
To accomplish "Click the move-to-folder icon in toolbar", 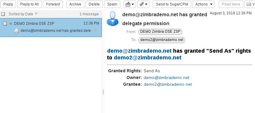I will tap(128, 4).
